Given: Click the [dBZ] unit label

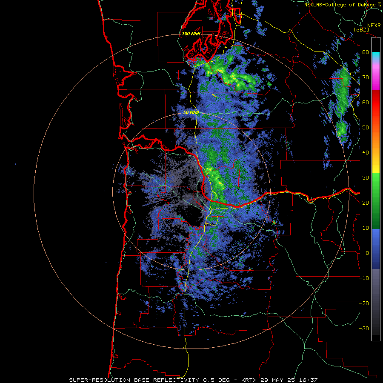Looking at the screenshot, I should [x=361, y=29].
